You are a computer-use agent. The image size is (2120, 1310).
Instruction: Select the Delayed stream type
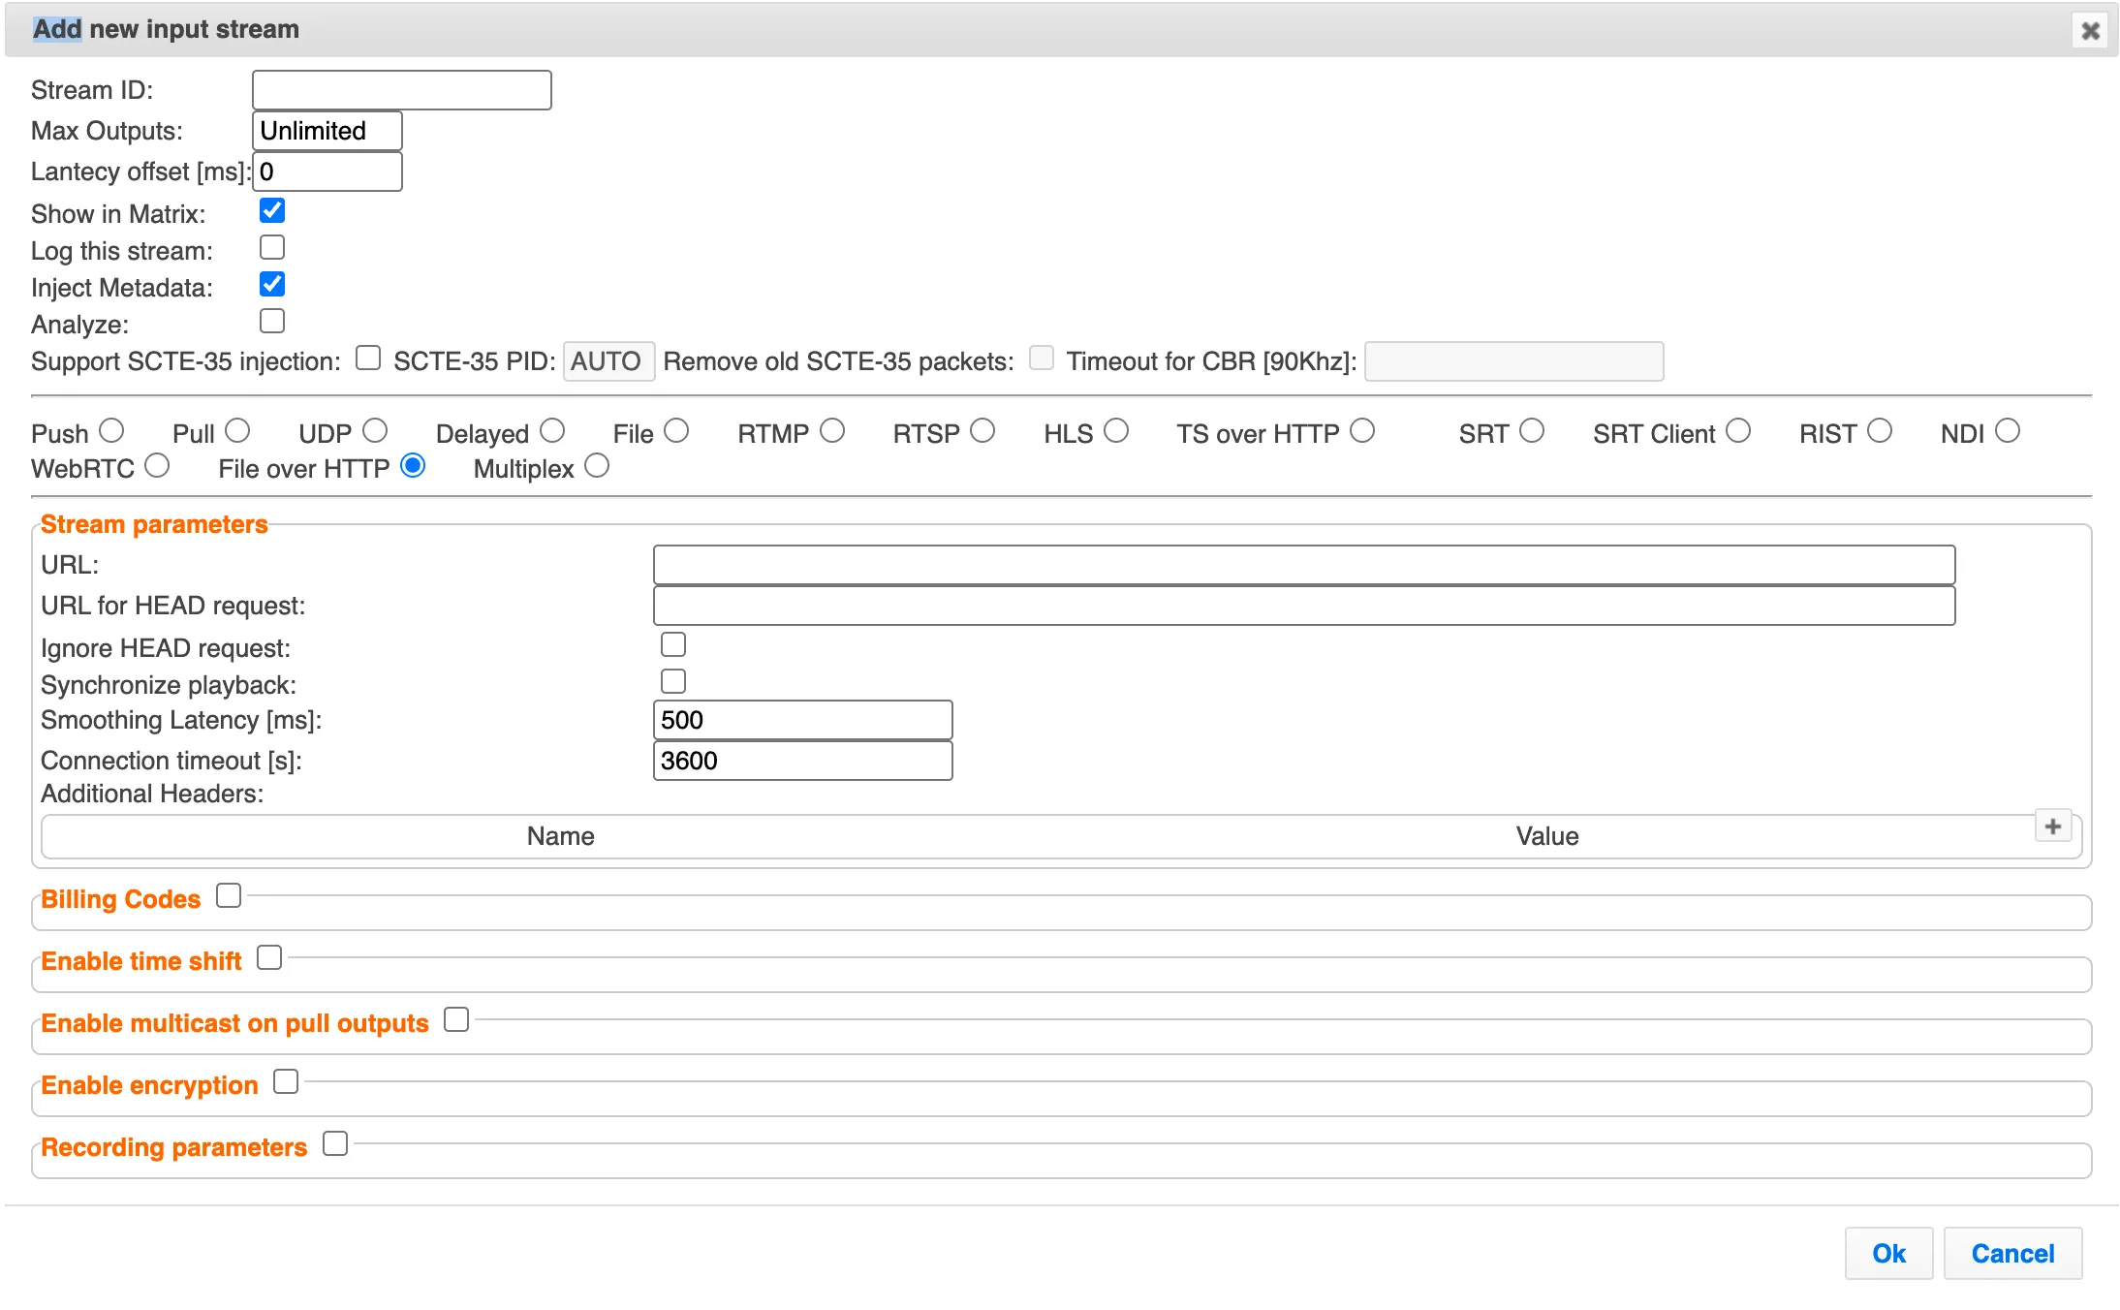click(x=552, y=430)
